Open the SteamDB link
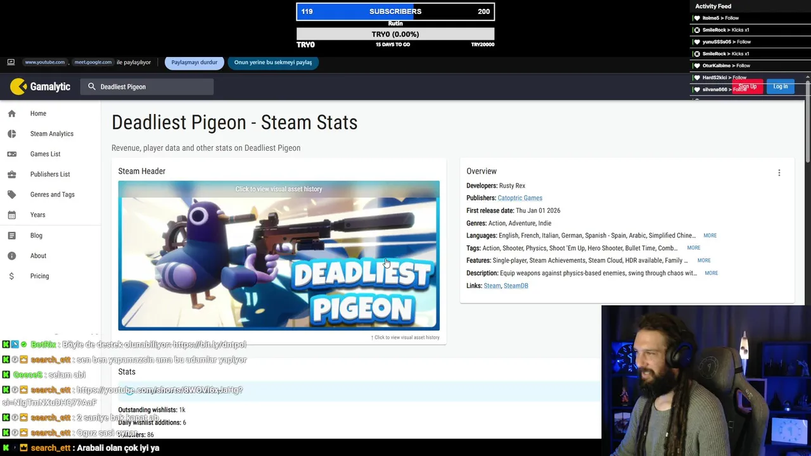Viewport: 811px width, 456px height. pos(516,286)
